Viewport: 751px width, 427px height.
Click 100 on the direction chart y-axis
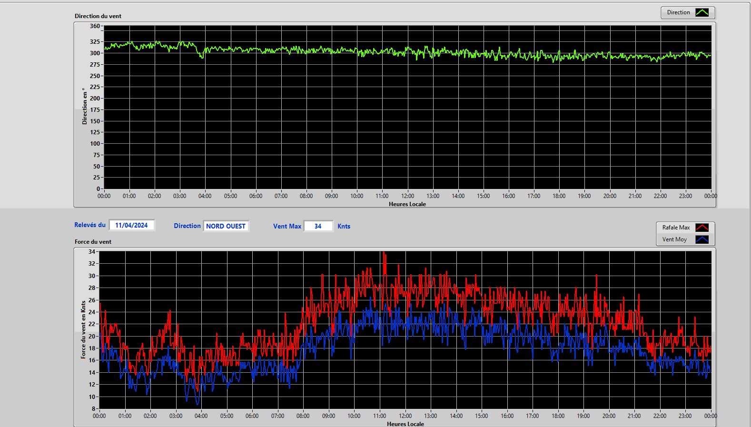(x=95, y=144)
